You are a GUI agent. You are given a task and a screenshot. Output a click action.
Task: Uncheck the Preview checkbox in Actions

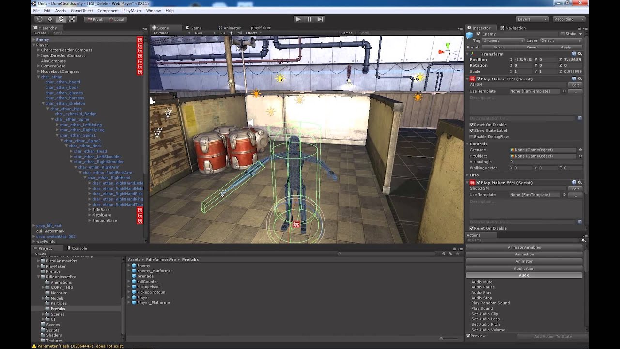[468, 336]
